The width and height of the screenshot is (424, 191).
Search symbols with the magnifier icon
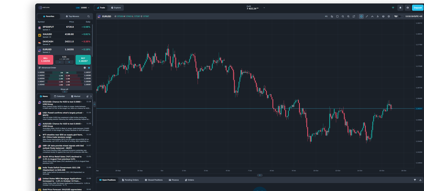(x=88, y=17)
